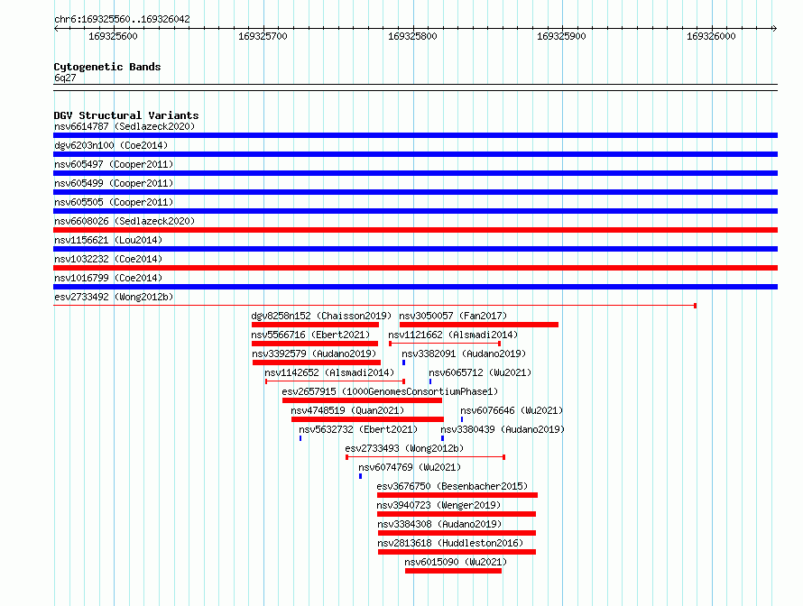The image size is (803, 606).
Task: Open nsv605497 (Cooper2011) variant
Action: (x=114, y=164)
